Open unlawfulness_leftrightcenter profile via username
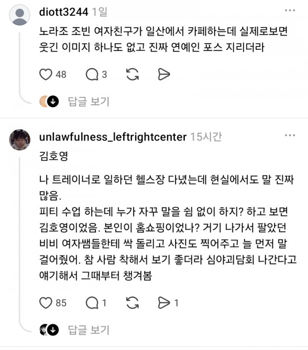This screenshot has height=350, width=308. (x=113, y=137)
